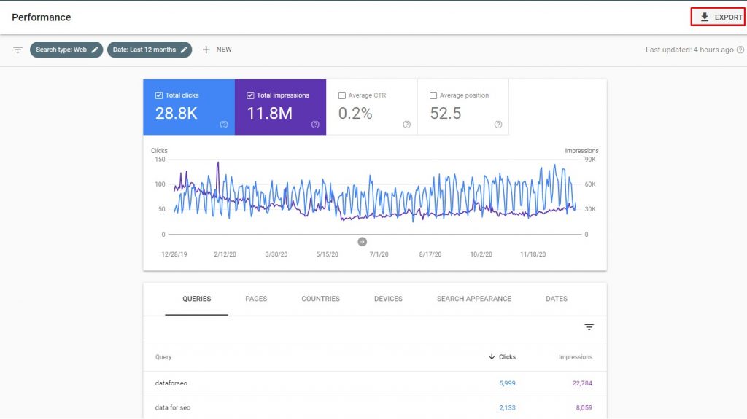The width and height of the screenshot is (747, 419).
Task: Open help icon on Total impressions card
Action: pyautogui.click(x=315, y=125)
